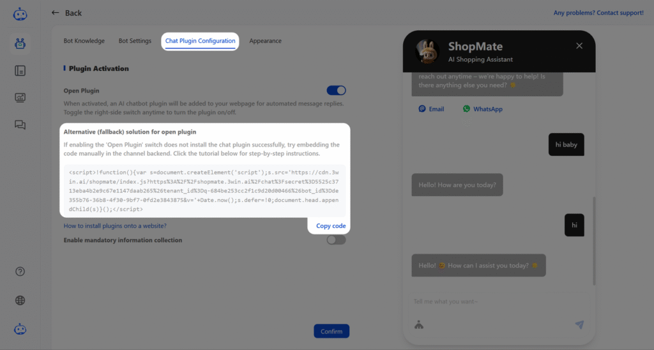Click the embed script code block

[205, 190]
